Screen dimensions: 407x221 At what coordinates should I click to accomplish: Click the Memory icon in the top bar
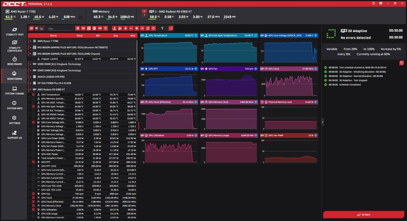pyautogui.click(x=95, y=11)
